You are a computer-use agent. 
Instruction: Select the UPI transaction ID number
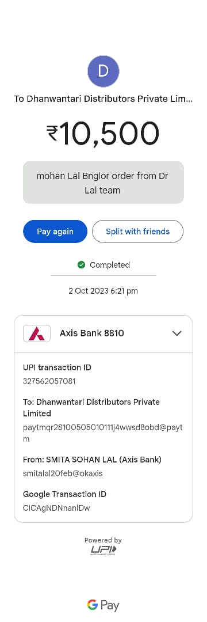(x=49, y=382)
